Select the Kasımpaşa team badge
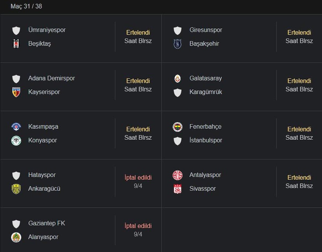This screenshot has width=322, height=252. [16, 127]
